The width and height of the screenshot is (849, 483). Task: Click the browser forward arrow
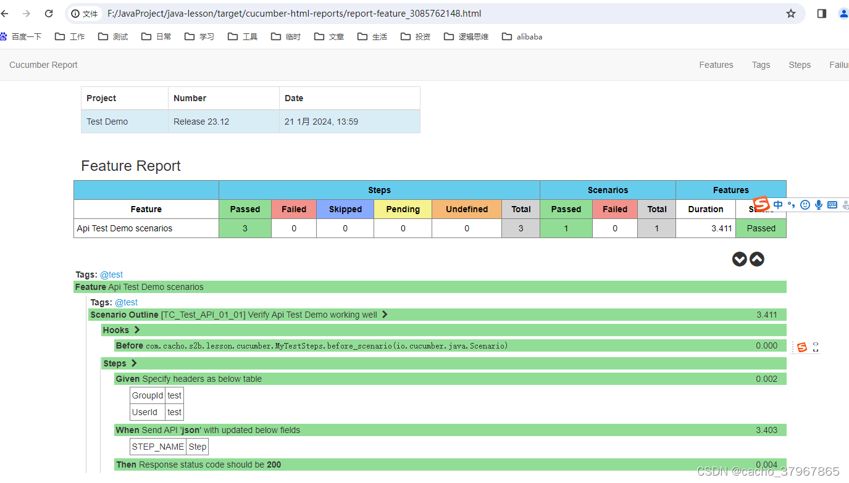(x=27, y=14)
